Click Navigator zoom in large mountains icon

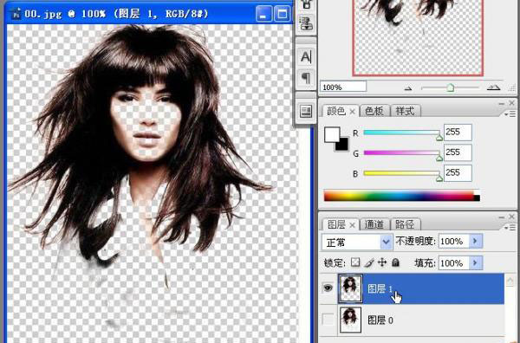point(493,87)
